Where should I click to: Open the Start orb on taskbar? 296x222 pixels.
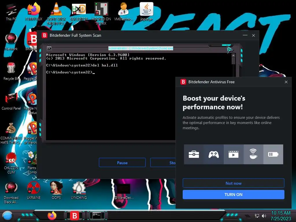coord(7,216)
